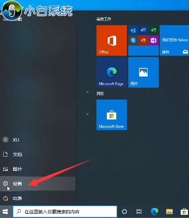Click the Outlook icon in Office folder tile

point(133,30)
